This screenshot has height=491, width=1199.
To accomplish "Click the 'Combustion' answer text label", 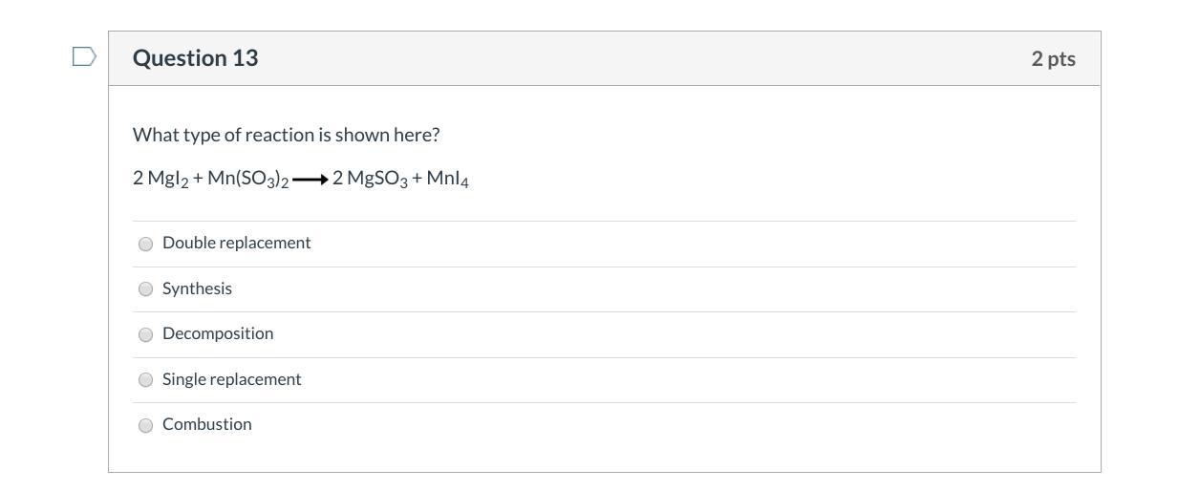I will [206, 424].
